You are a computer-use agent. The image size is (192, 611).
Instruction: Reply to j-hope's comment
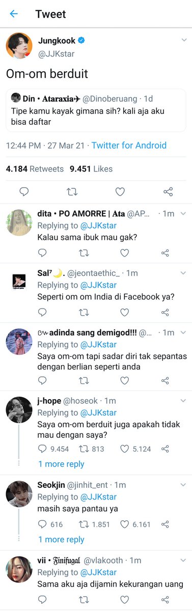[x=43, y=449]
